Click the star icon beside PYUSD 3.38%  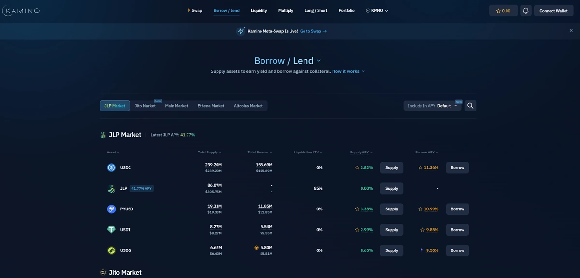click(357, 209)
